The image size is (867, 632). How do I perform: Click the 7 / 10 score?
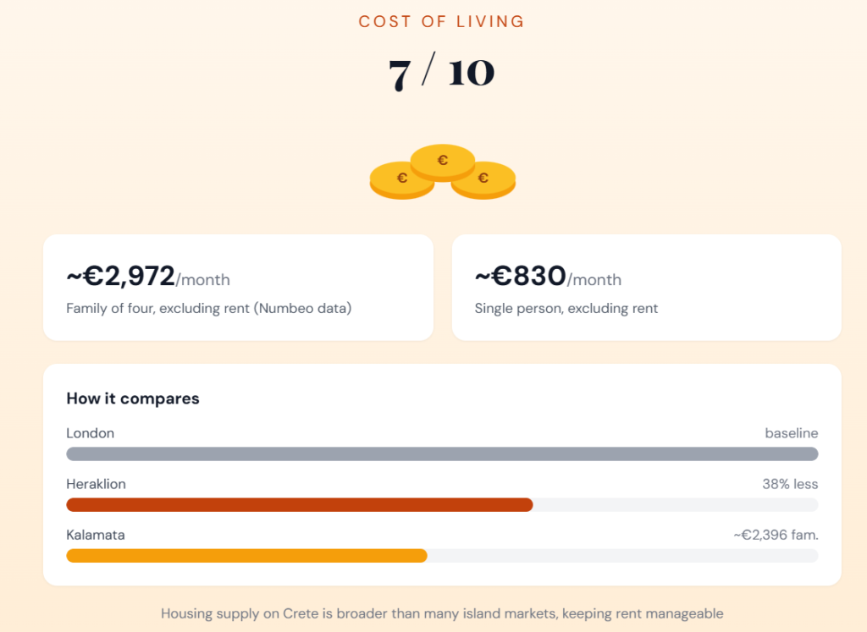441,74
